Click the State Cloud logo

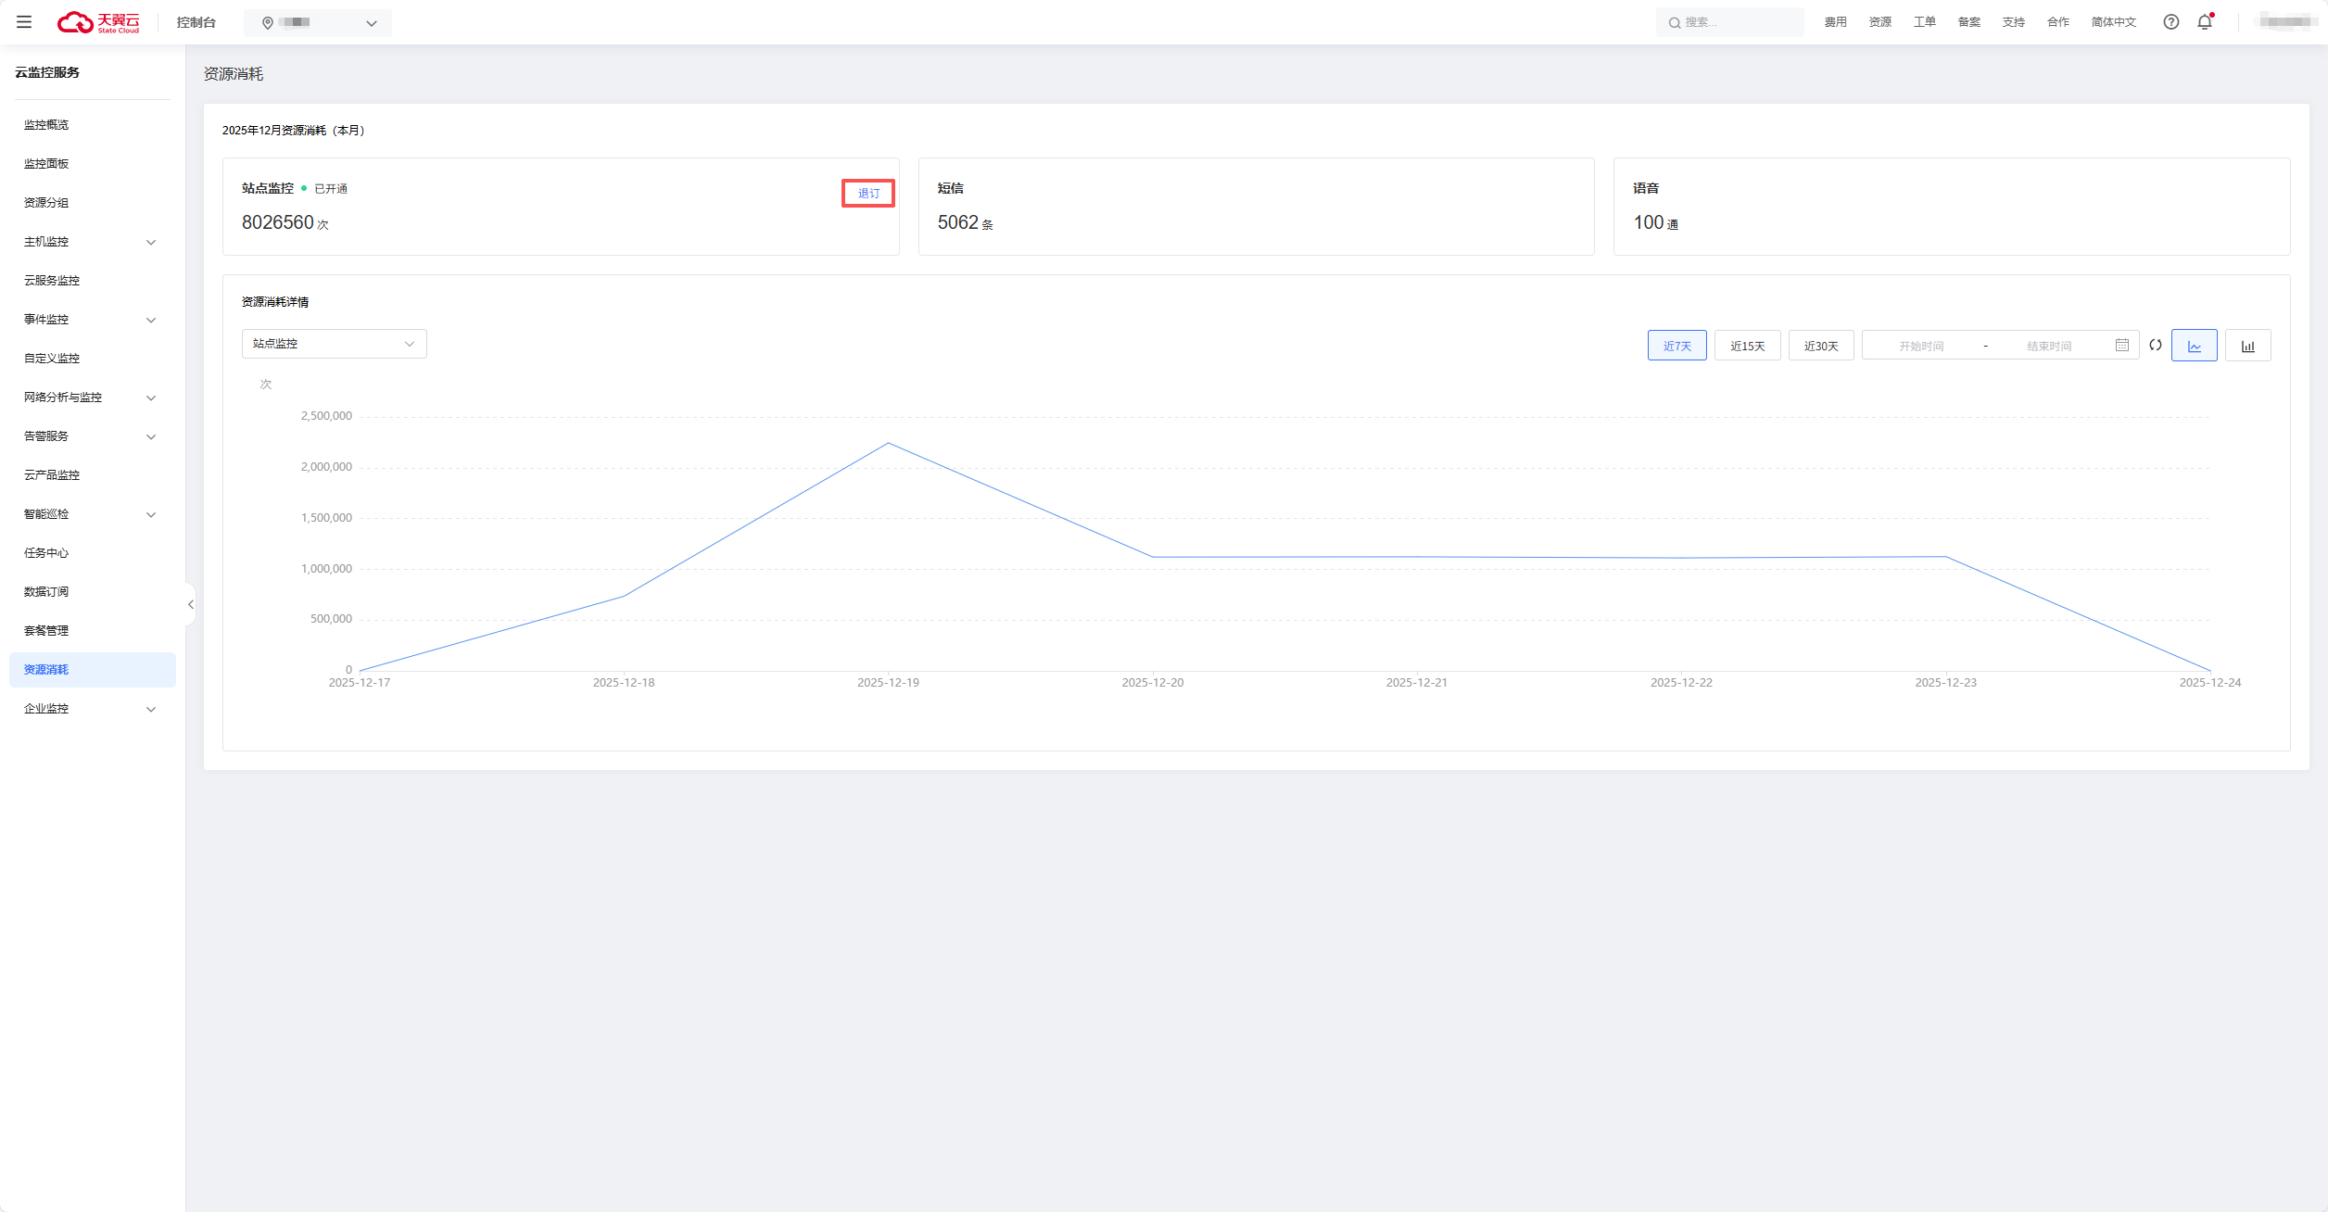tap(98, 22)
